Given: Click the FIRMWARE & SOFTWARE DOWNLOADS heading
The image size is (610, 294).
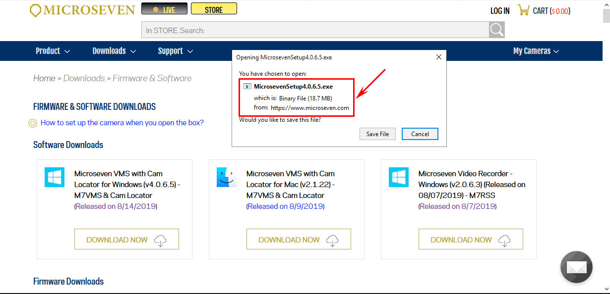Looking at the screenshot, I should [x=94, y=107].
